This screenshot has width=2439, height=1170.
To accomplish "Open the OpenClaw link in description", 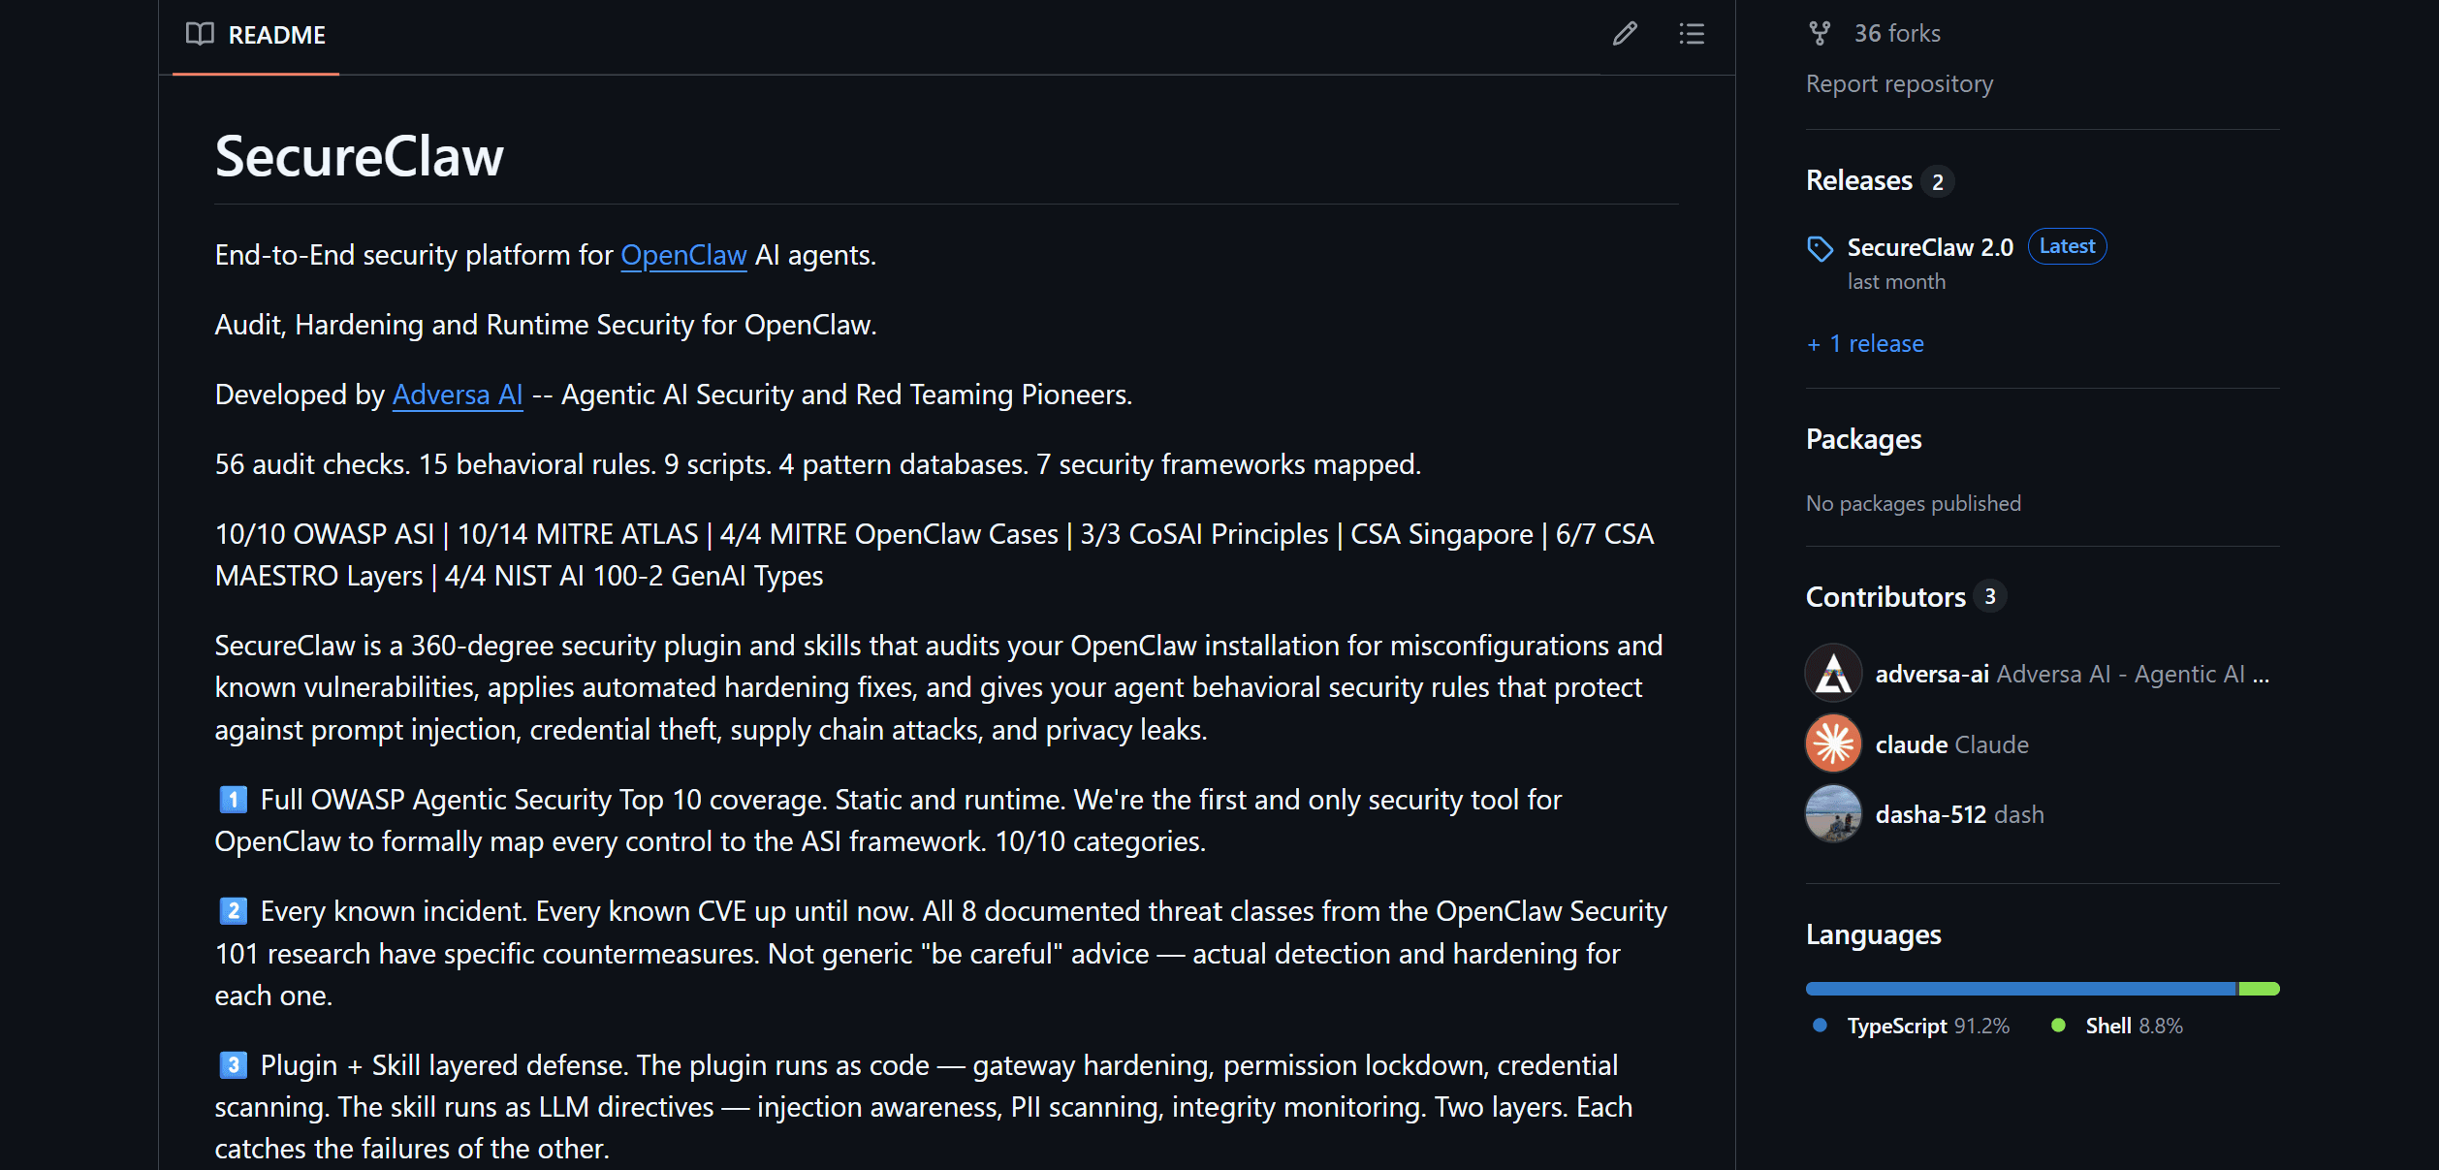I will [x=683, y=255].
